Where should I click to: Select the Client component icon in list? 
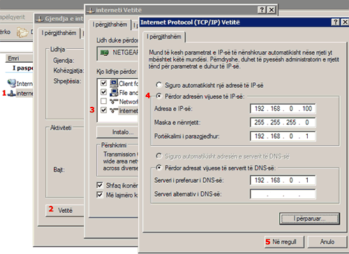pos(114,83)
